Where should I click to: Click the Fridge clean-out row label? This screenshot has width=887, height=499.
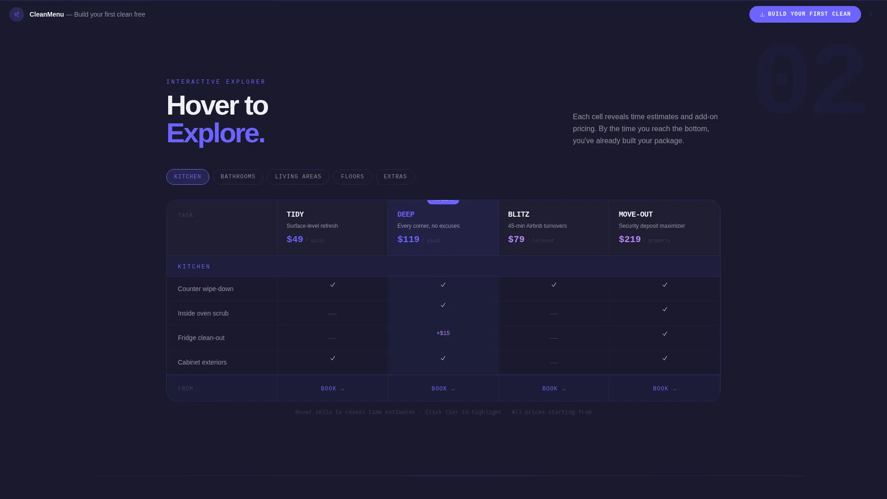(x=201, y=338)
